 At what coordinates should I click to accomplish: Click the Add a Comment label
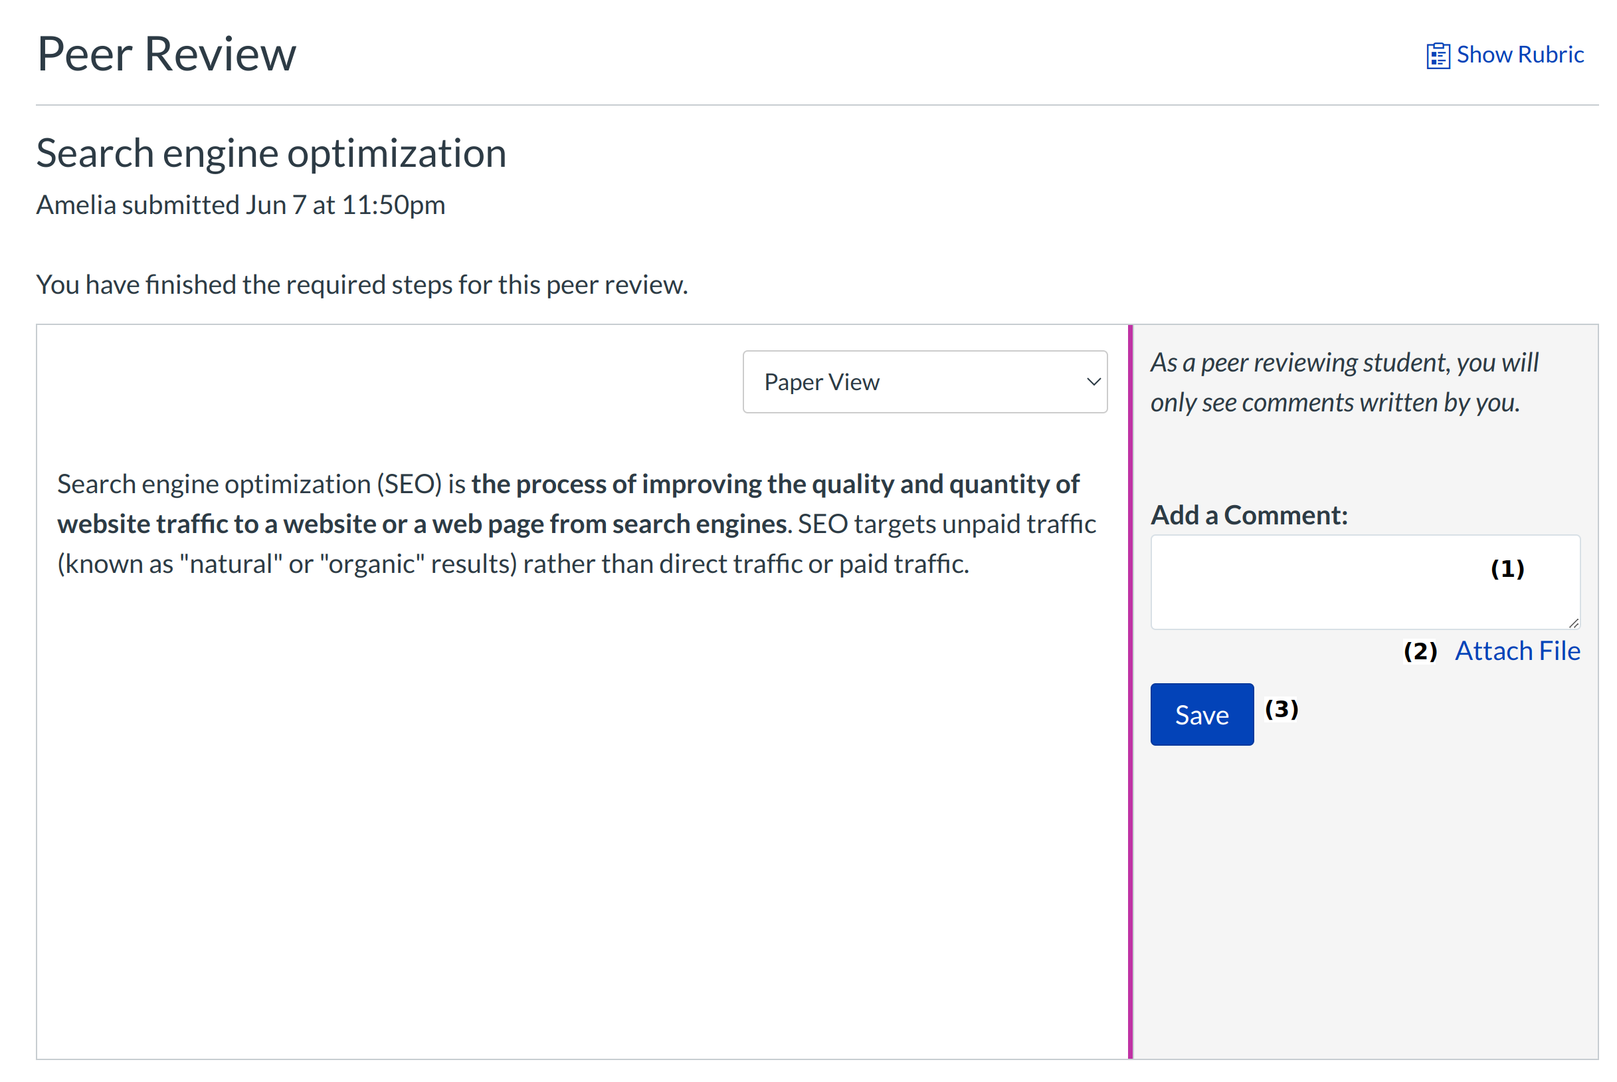1250,514
